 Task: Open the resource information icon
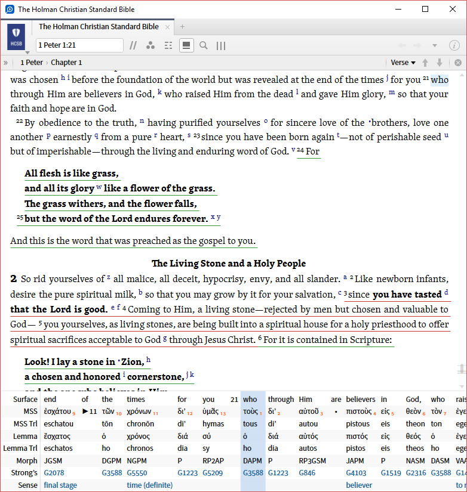point(454,45)
